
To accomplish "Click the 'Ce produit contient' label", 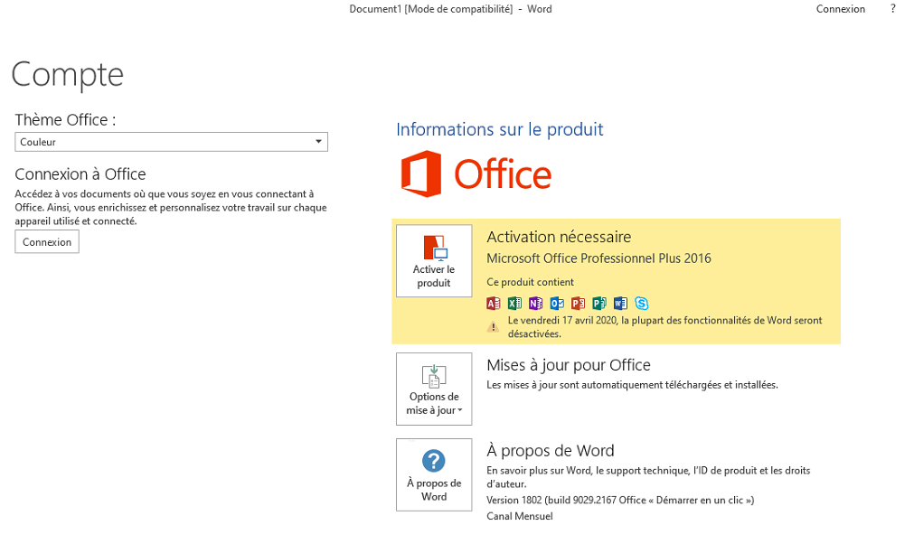I will tap(530, 282).
